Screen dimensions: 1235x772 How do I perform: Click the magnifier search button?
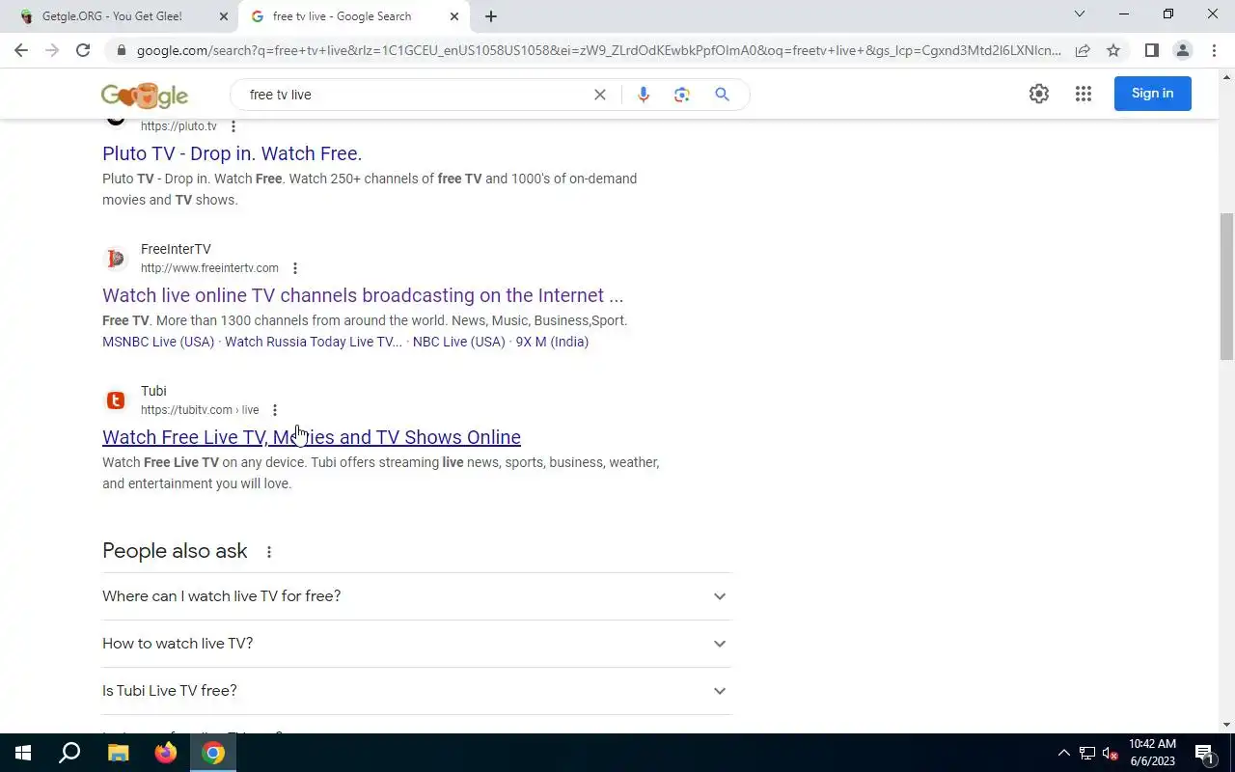click(722, 95)
